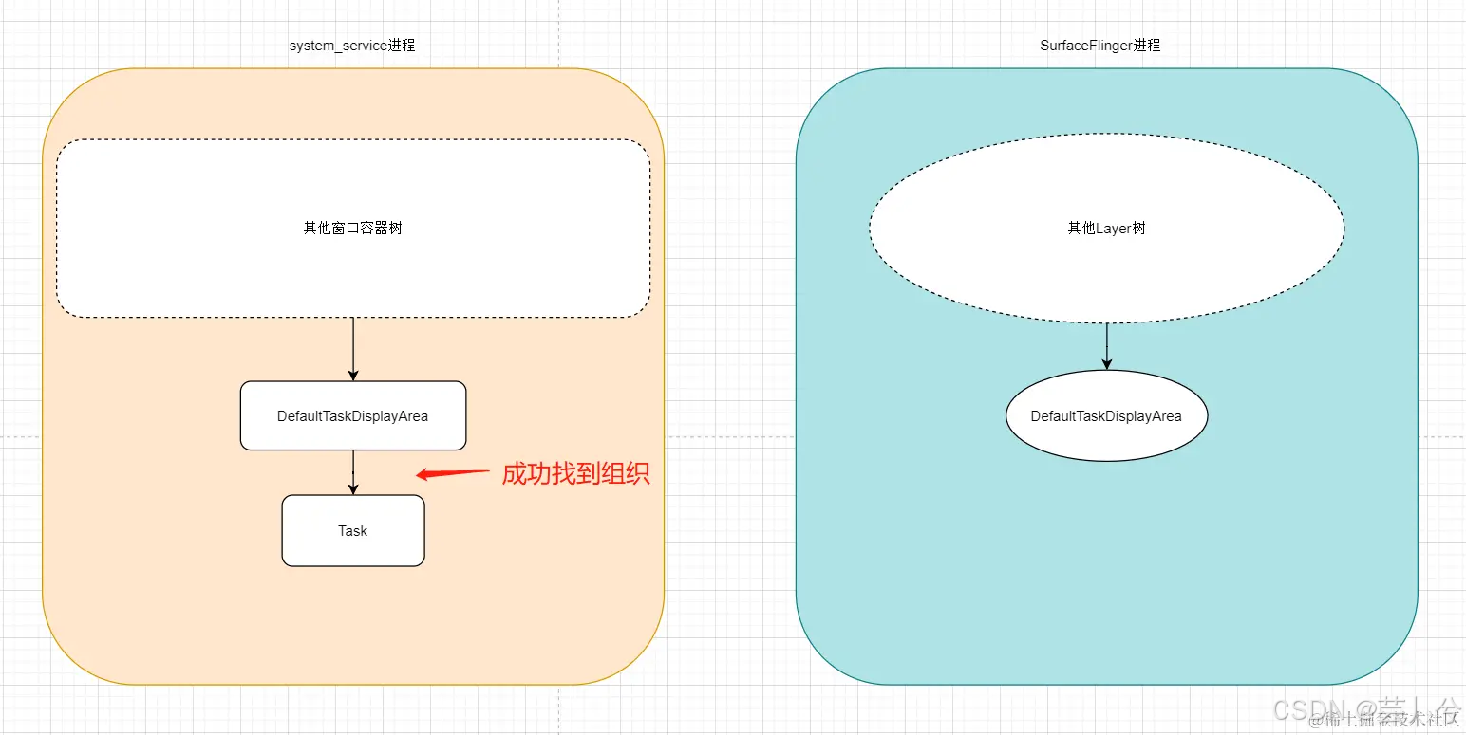Screen dimensions: 1466x735
Task: Click the 其他窗口容器树 dashed box
Action: coord(353,229)
